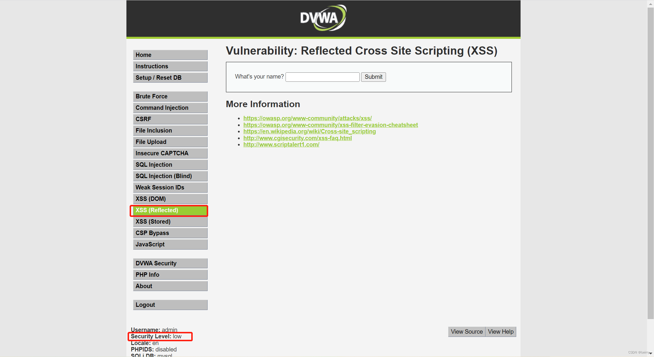Open the CSP Bypass page
The width and height of the screenshot is (654, 357).
pyautogui.click(x=170, y=233)
